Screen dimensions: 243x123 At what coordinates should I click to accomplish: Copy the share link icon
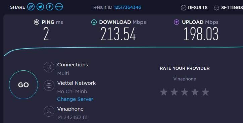pyautogui.click(x=31, y=7)
